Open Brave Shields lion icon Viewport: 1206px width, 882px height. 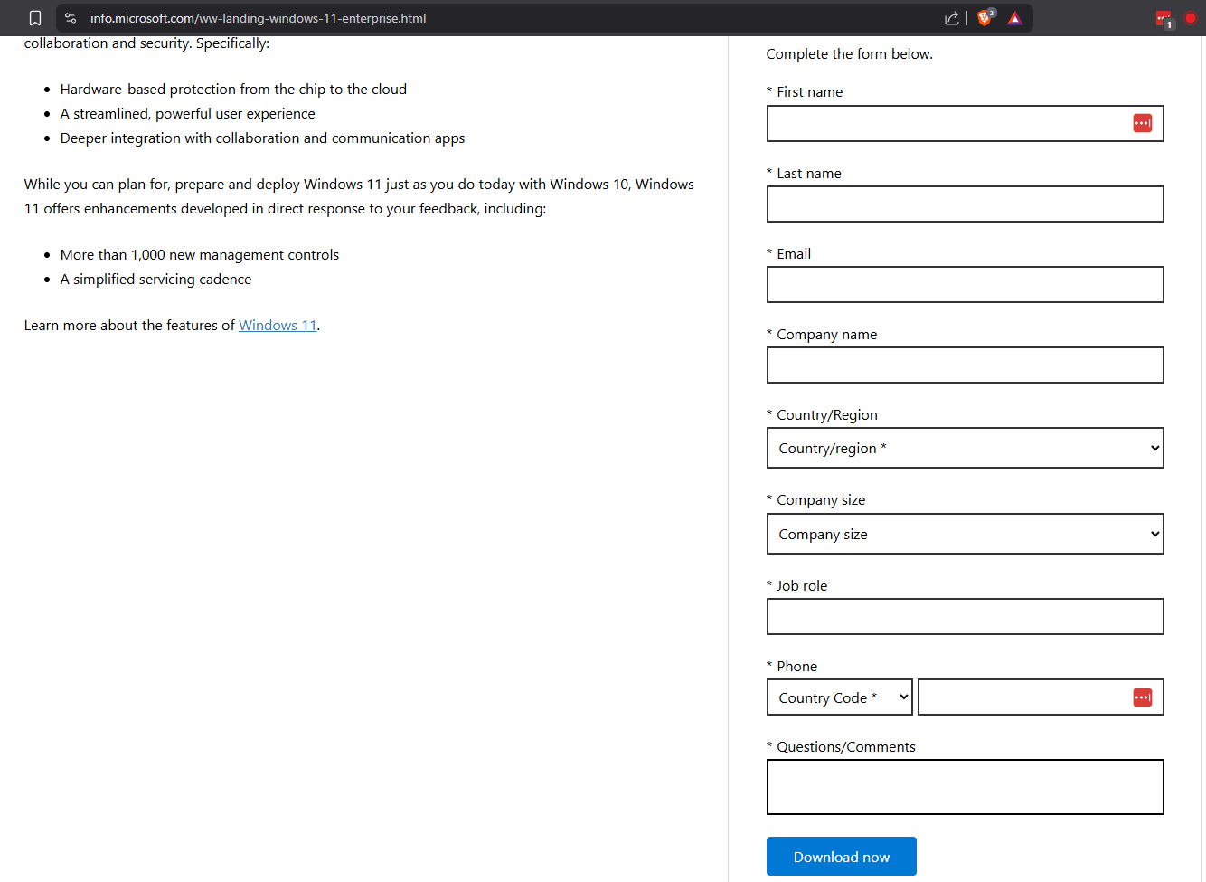point(985,18)
